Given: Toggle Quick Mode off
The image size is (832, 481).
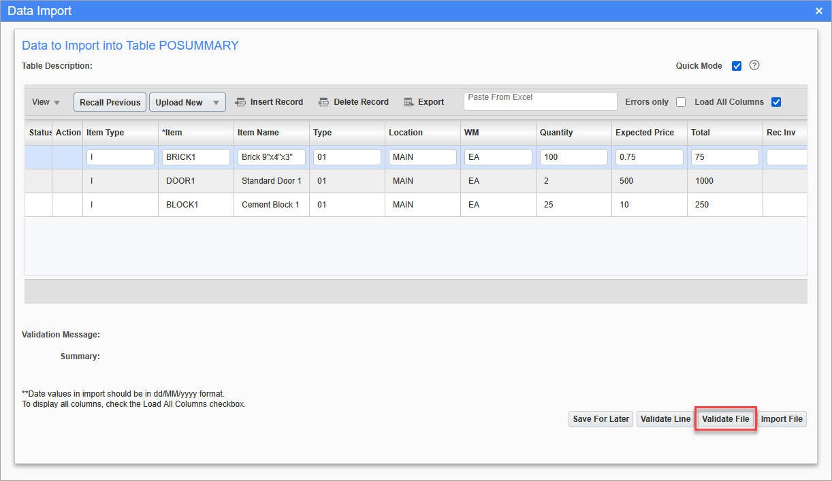Looking at the screenshot, I should click(737, 65).
